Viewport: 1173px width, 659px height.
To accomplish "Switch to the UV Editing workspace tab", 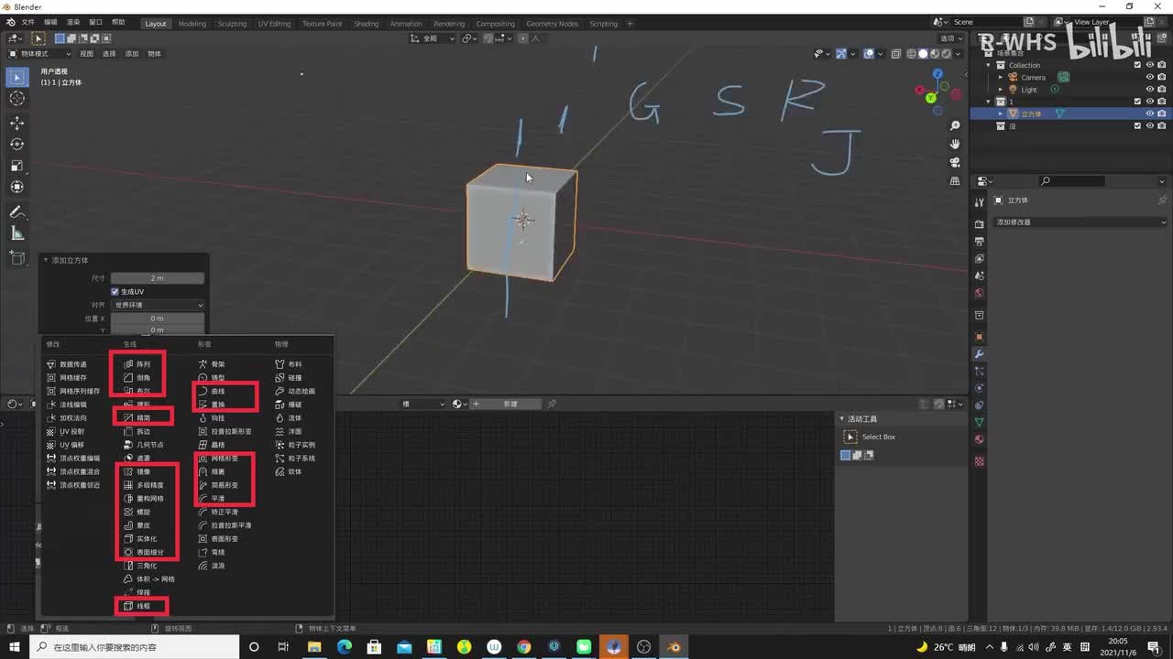I will (274, 24).
